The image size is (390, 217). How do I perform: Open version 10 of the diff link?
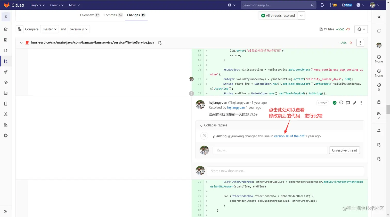pyautogui.click(x=289, y=136)
